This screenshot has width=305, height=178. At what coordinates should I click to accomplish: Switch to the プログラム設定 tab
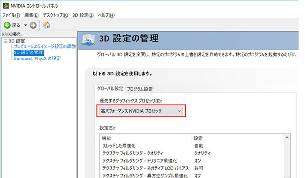pyautogui.click(x=140, y=89)
